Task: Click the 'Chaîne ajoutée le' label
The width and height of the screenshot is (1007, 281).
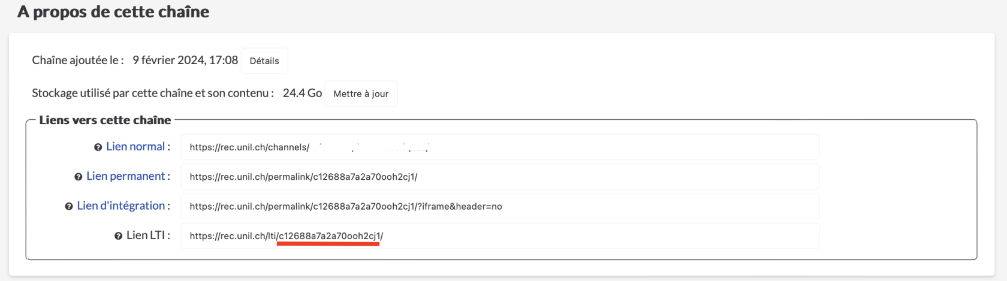Action: click(78, 61)
